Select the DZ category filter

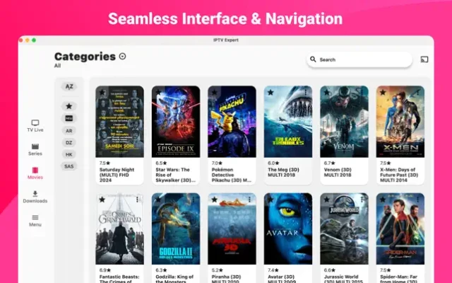coord(69,142)
